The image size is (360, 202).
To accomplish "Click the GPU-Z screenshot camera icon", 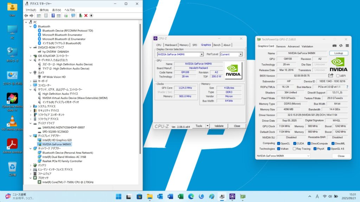I will 334,46.
